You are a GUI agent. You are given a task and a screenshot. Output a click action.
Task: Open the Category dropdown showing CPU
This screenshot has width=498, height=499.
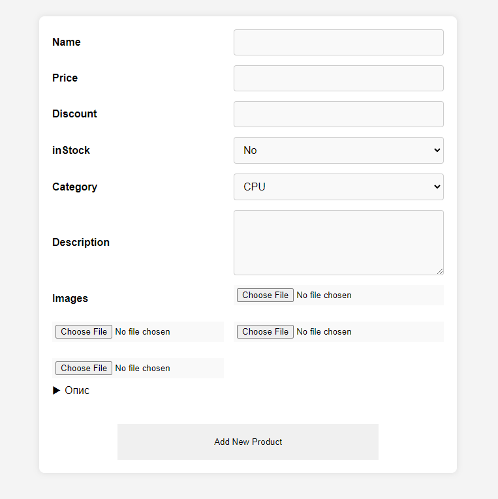point(338,187)
